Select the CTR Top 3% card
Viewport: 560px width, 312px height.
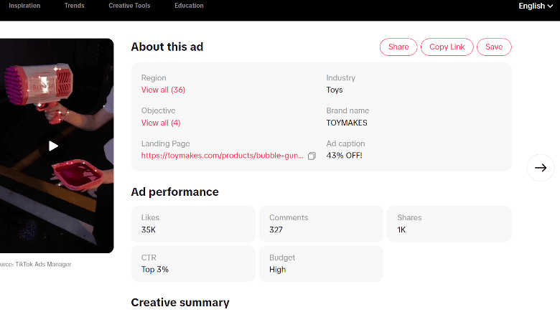[193, 264]
